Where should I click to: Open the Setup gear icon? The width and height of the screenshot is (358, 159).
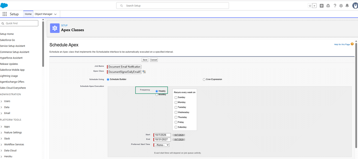pos(341,6)
